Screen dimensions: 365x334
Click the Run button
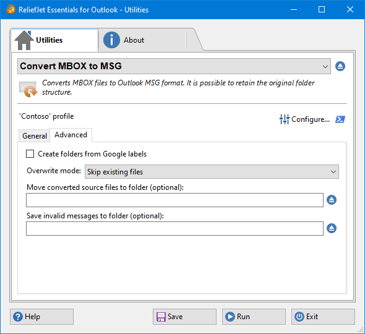[x=254, y=317]
